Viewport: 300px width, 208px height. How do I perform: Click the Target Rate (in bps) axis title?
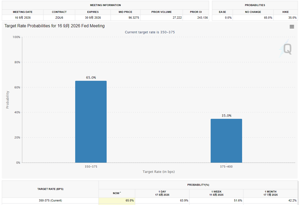tap(159, 172)
